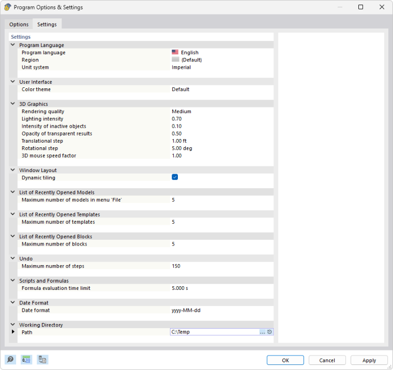Click the formula time limit value 5.000 s
This screenshot has width=393, height=370.
point(180,288)
